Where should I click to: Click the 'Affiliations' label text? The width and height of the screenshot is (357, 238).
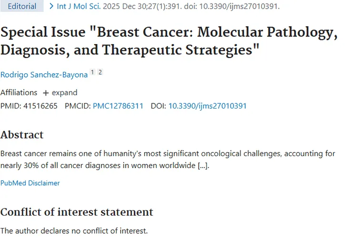click(x=19, y=93)
